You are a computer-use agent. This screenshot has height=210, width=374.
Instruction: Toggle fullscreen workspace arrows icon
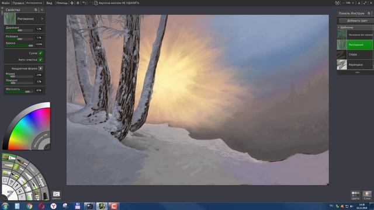pyautogui.click(x=365, y=3)
